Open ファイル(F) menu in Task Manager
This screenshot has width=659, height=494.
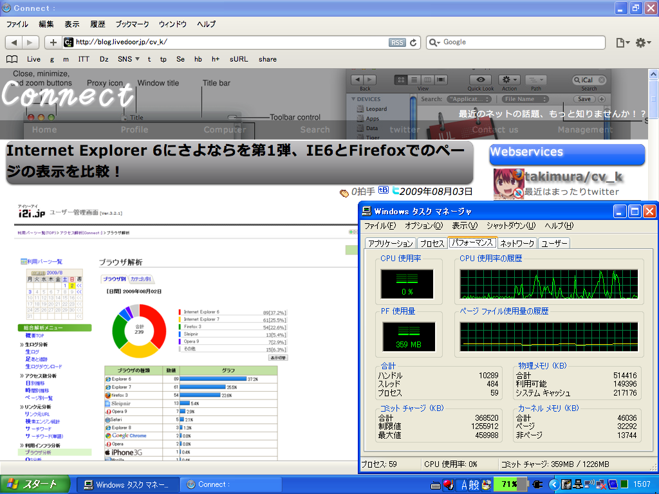[380, 226]
